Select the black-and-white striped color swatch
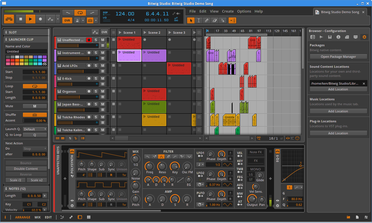The width and height of the screenshot is (372, 223). click(45, 64)
